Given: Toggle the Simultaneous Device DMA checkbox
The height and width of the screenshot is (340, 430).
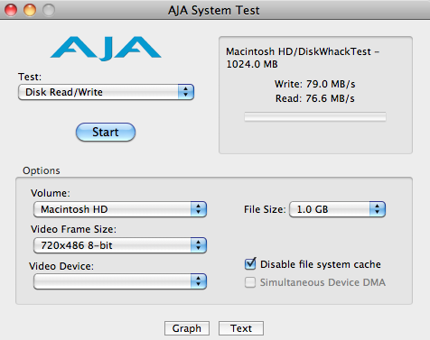Looking at the screenshot, I should point(250,282).
